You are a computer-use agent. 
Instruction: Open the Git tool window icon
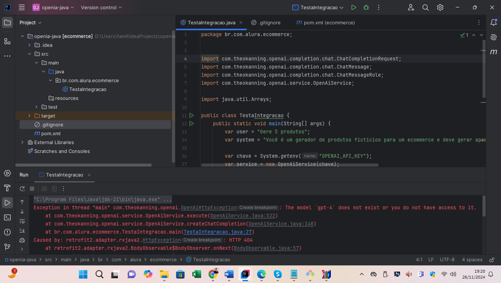coord(7,247)
